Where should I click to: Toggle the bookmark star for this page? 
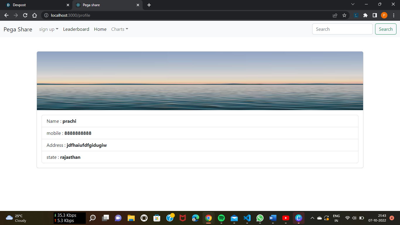(x=344, y=15)
